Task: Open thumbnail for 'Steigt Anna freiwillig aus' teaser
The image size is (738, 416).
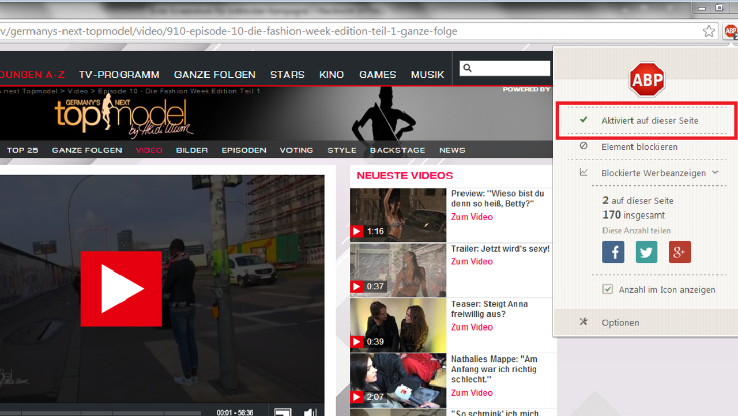Action: (x=398, y=325)
